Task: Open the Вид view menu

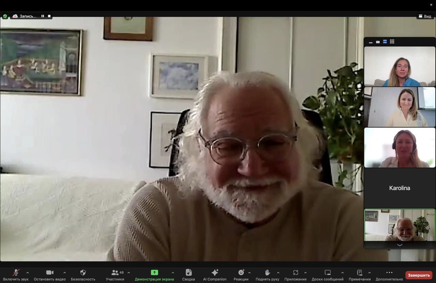Action: (425, 16)
